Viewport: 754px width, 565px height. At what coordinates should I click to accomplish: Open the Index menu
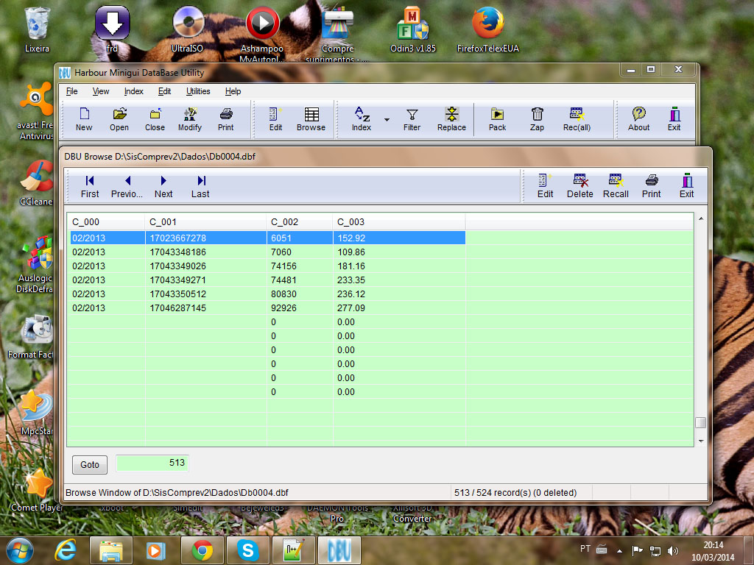tap(134, 91)
